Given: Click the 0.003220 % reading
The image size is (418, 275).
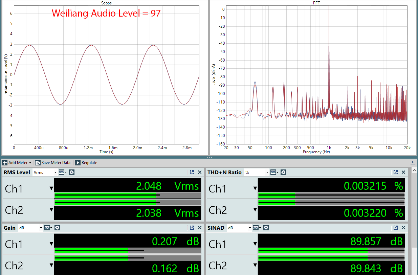Looking at the screenshot, I should (373, 213).
